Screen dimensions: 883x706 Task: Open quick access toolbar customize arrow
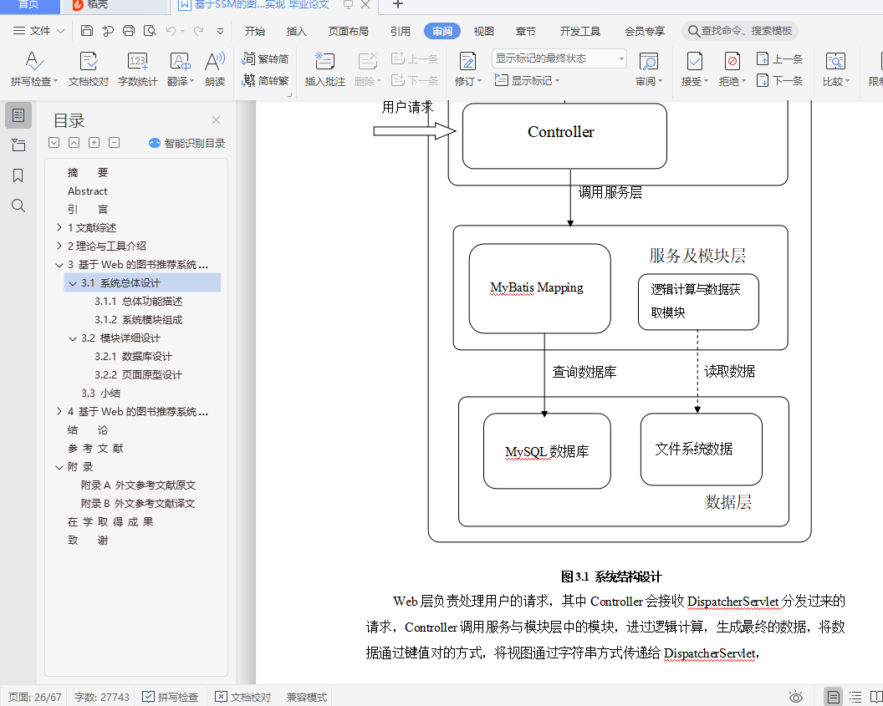[220, 31]
